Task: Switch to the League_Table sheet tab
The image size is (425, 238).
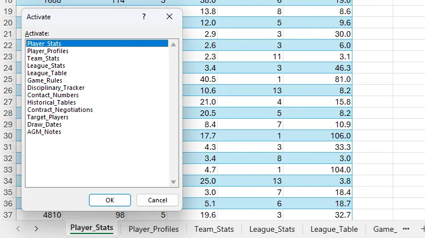Action: click(334, 229)
